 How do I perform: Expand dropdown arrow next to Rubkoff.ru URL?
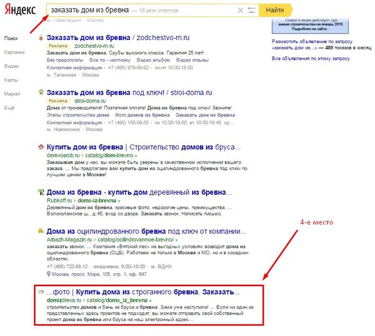pyautogui.click(x=119, y=201)
